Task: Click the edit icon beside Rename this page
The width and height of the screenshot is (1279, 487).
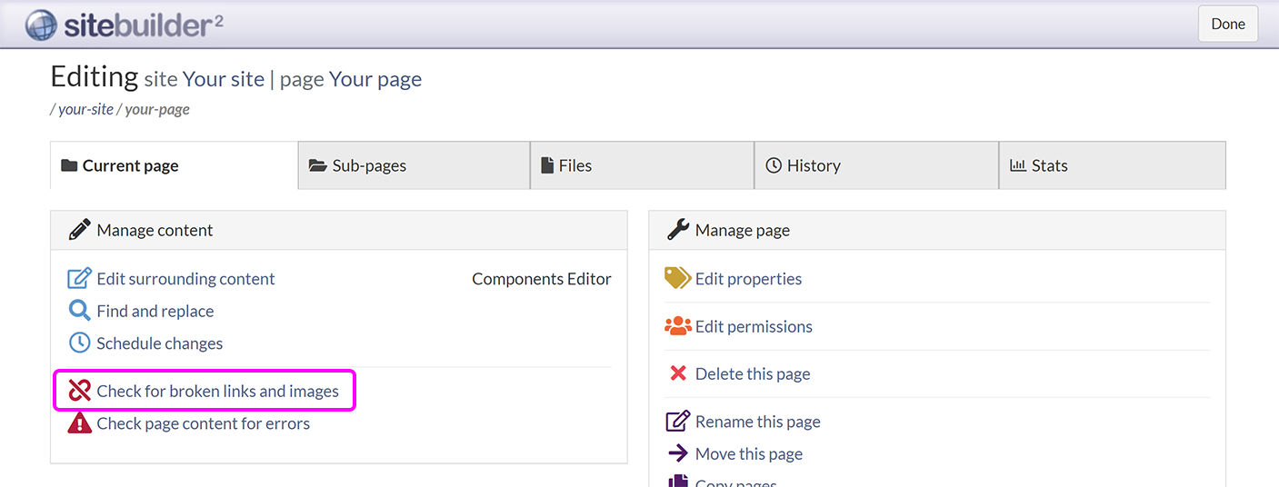Action: (677, 422)
